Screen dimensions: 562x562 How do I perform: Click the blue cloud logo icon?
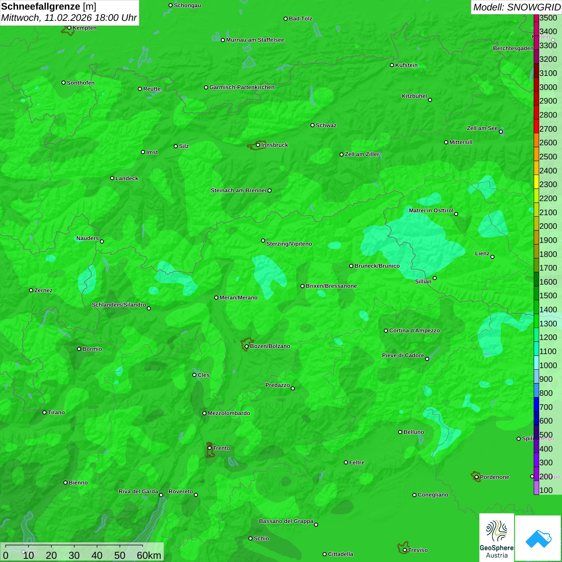tap(538, 539)
